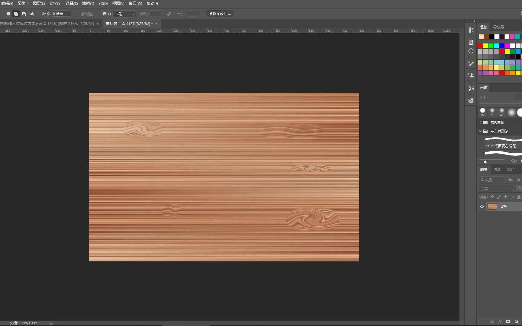The width and height of the screenshot is (522, 326).
Task: Open the 窗口(W) menu
Action: tap(135, 4)
